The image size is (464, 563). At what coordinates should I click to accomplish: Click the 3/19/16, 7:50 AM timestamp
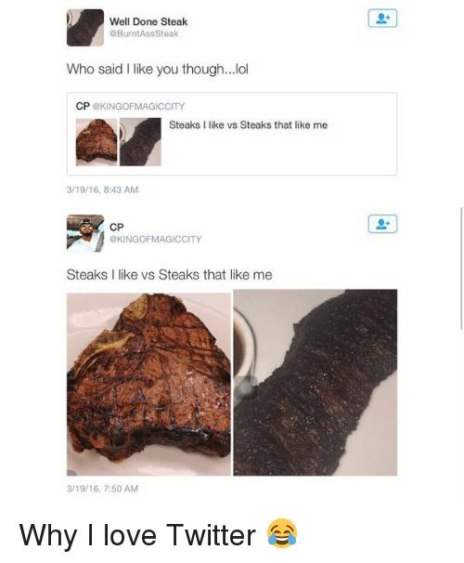[x=103, y=489]
